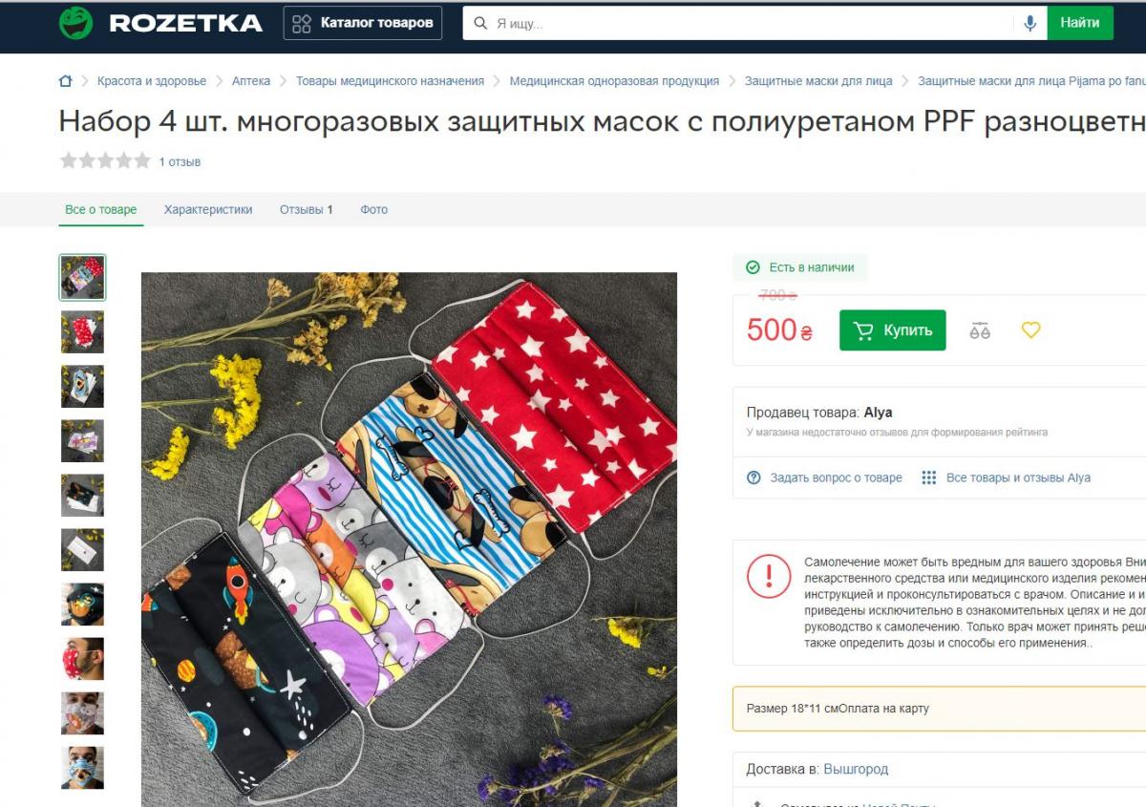Screen dimensions: 1146x807
Task: Switch to Фото tab
Action: click(373, 209)
